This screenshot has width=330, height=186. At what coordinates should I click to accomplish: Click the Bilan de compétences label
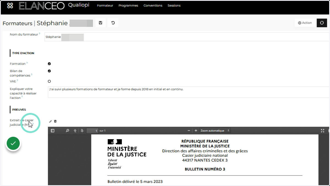[x=20, y=73]
